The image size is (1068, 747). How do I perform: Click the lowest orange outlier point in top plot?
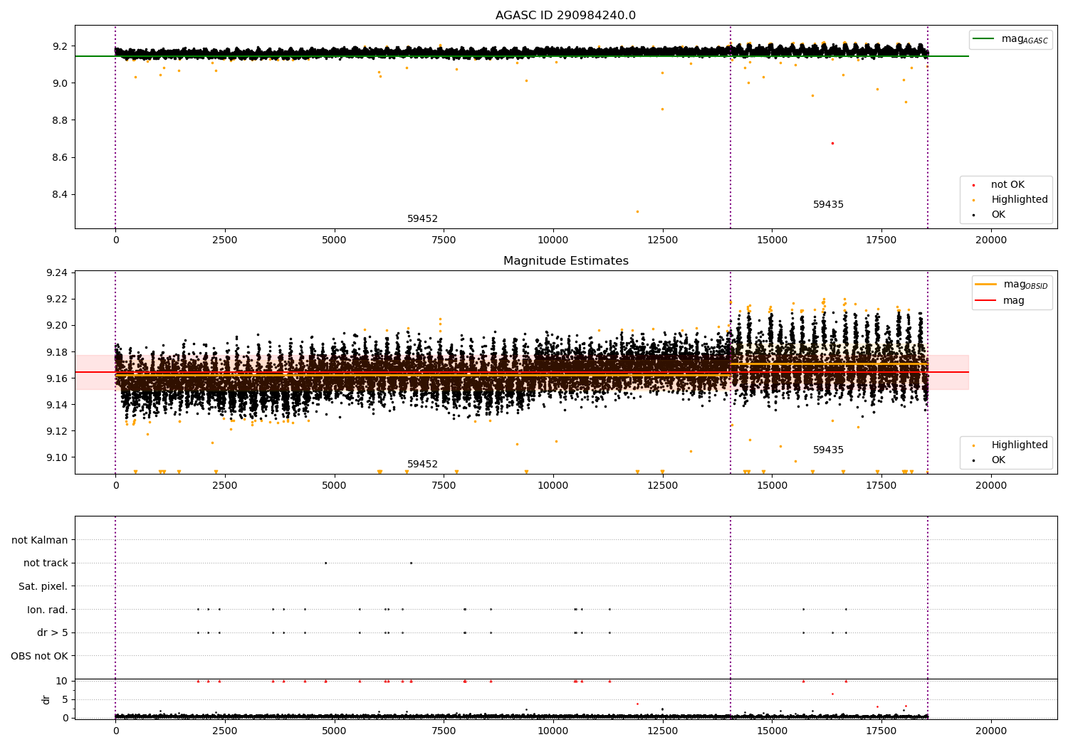point(637,211)
